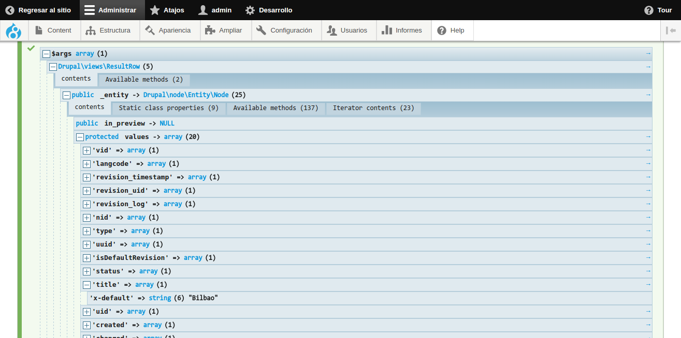
Task: Open the Informes reports link
Action: [404, 30]
